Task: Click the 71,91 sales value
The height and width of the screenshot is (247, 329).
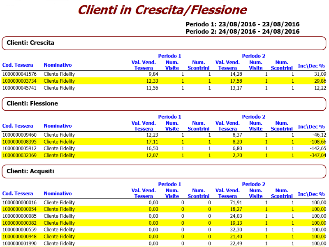Action: click(235, 203)
